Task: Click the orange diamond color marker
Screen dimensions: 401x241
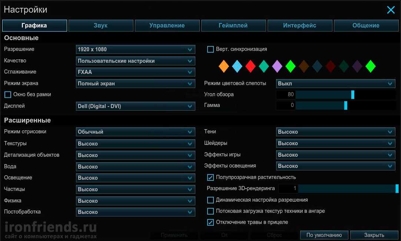Action: [223, 66]
